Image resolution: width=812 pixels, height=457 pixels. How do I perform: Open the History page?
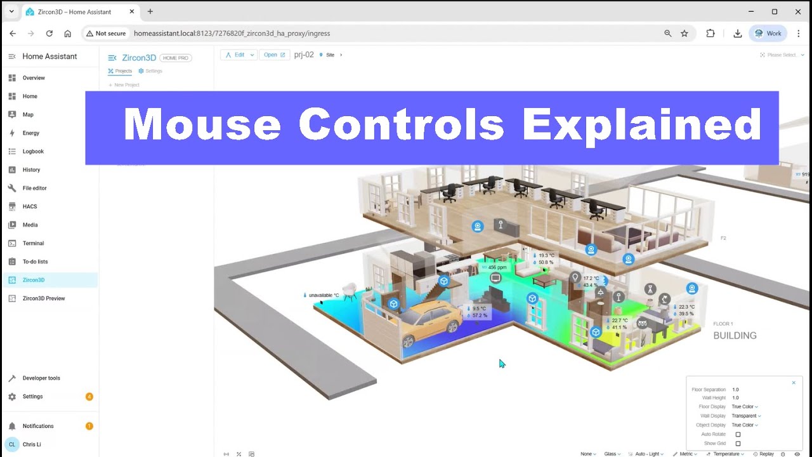[49, 170]
